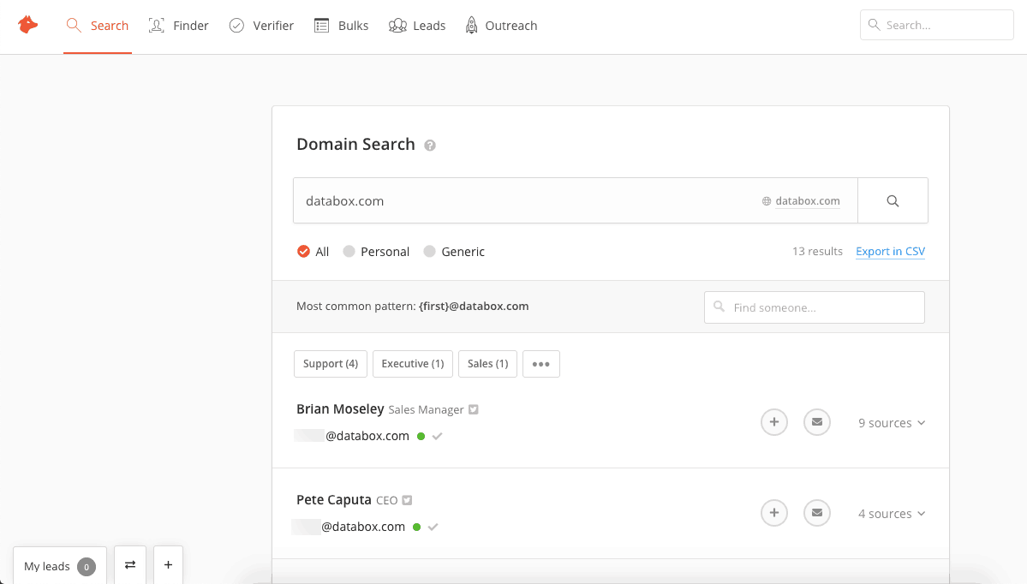1027x584 pixels.
Task: Open Brian Moseley's Twitter profile icon
Action: click(x=474, y=410)
